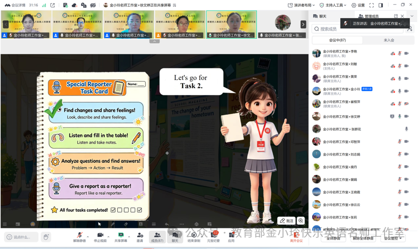Open the 主持人工具 host tools dropdown

point(333,5)
